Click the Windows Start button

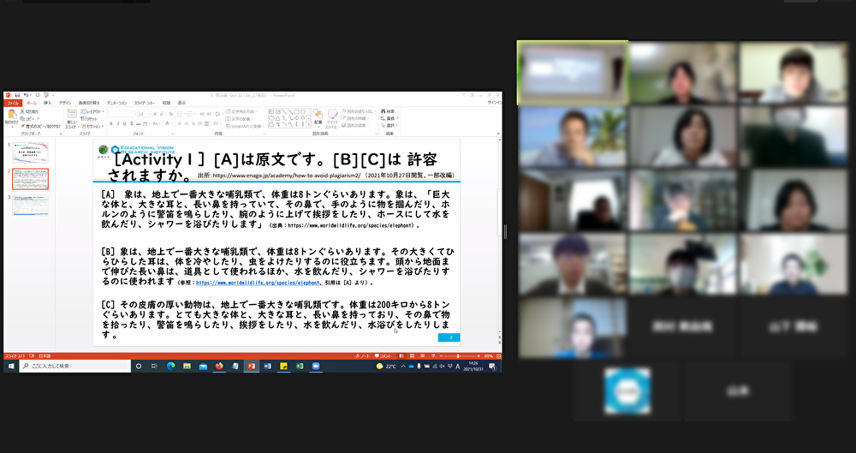[x=11, y=367]
